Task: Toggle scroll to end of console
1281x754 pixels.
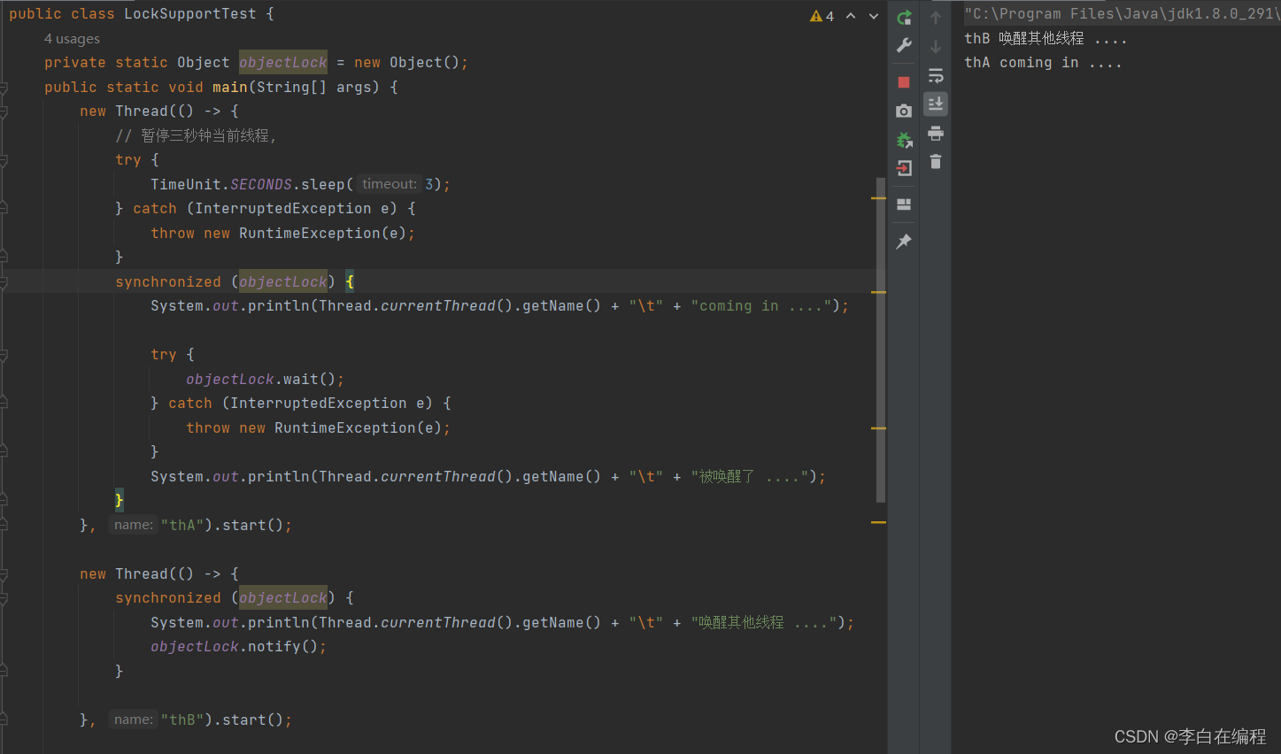Action: point(936,104)
